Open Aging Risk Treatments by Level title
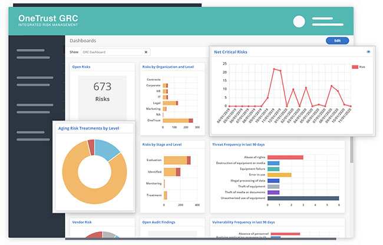Image resolution: width=383 pixels, height=245 pixels. coord(89,128)
